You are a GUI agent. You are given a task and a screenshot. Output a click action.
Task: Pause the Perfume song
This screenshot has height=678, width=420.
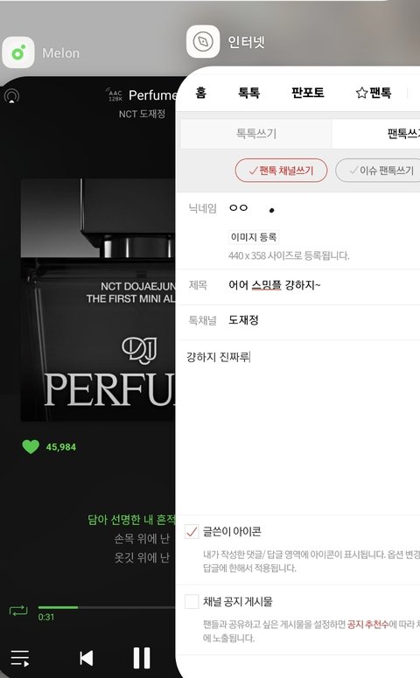pyautogui.click(x=142, y=658)
